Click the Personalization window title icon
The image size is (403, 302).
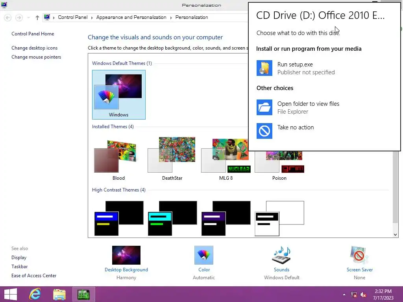coord(4,5)
